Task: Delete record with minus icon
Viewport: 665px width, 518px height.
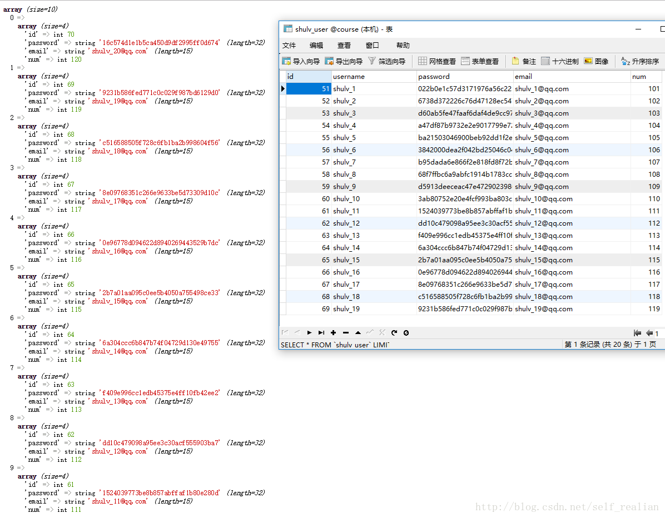Action: click(346, 333)
